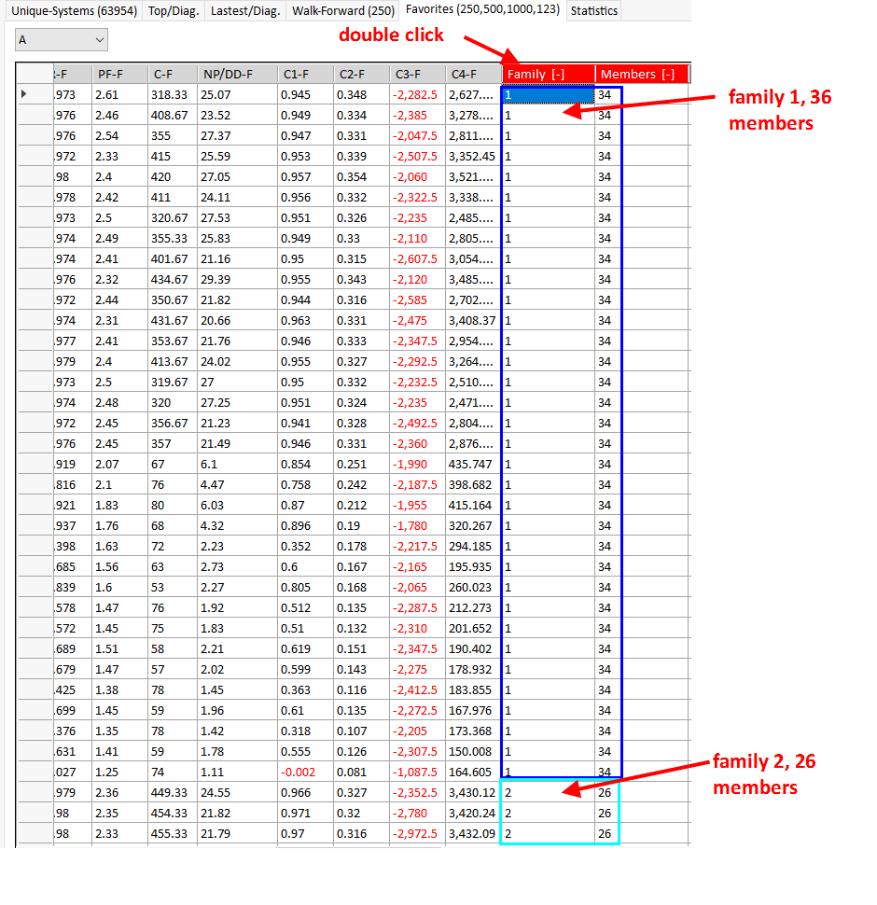Click the red Members [-] column header

642,75
